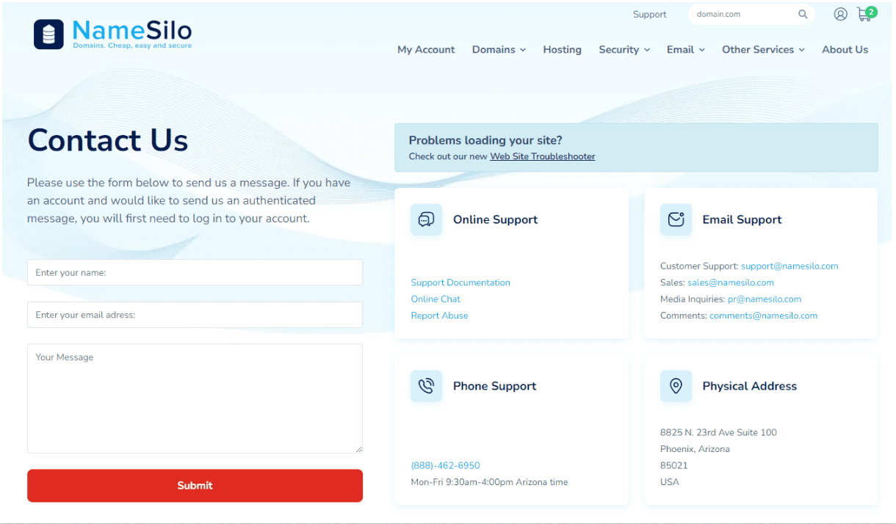Click the Online Support chat icon

click(x=427, y=219)
